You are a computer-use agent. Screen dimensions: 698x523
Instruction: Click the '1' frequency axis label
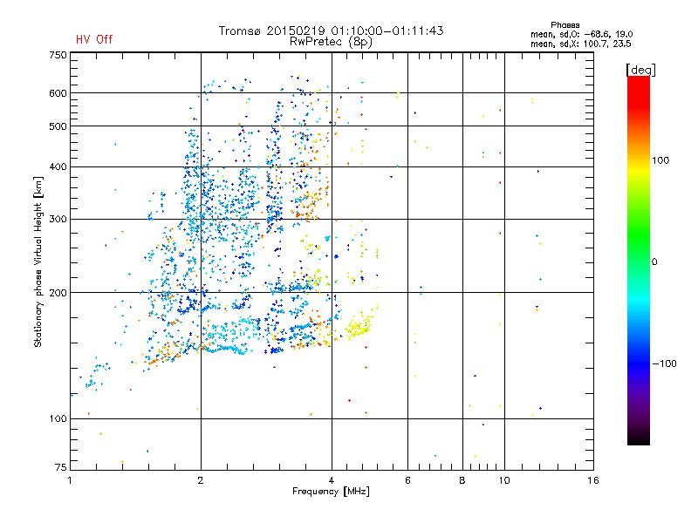pos(70,480)
